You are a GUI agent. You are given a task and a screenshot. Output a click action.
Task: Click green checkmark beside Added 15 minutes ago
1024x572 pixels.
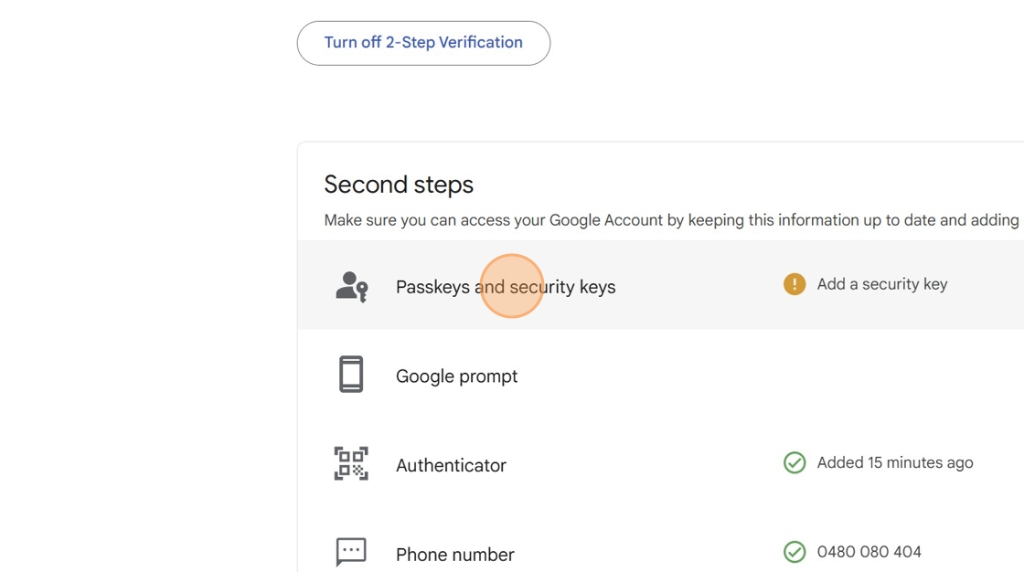795,463
